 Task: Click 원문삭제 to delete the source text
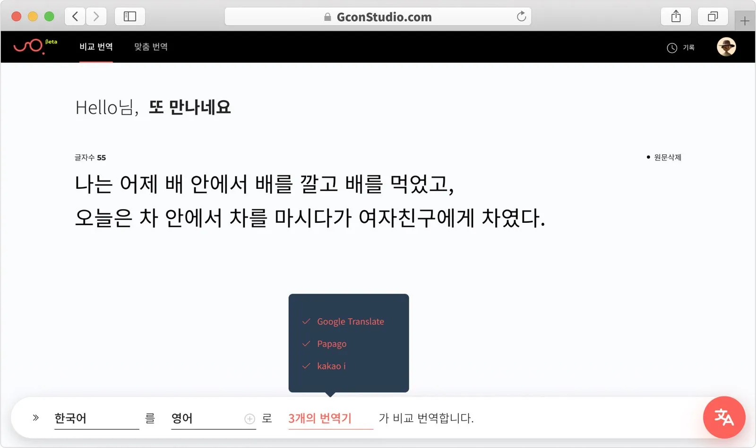pyautogui.click(x=664, y=157)
